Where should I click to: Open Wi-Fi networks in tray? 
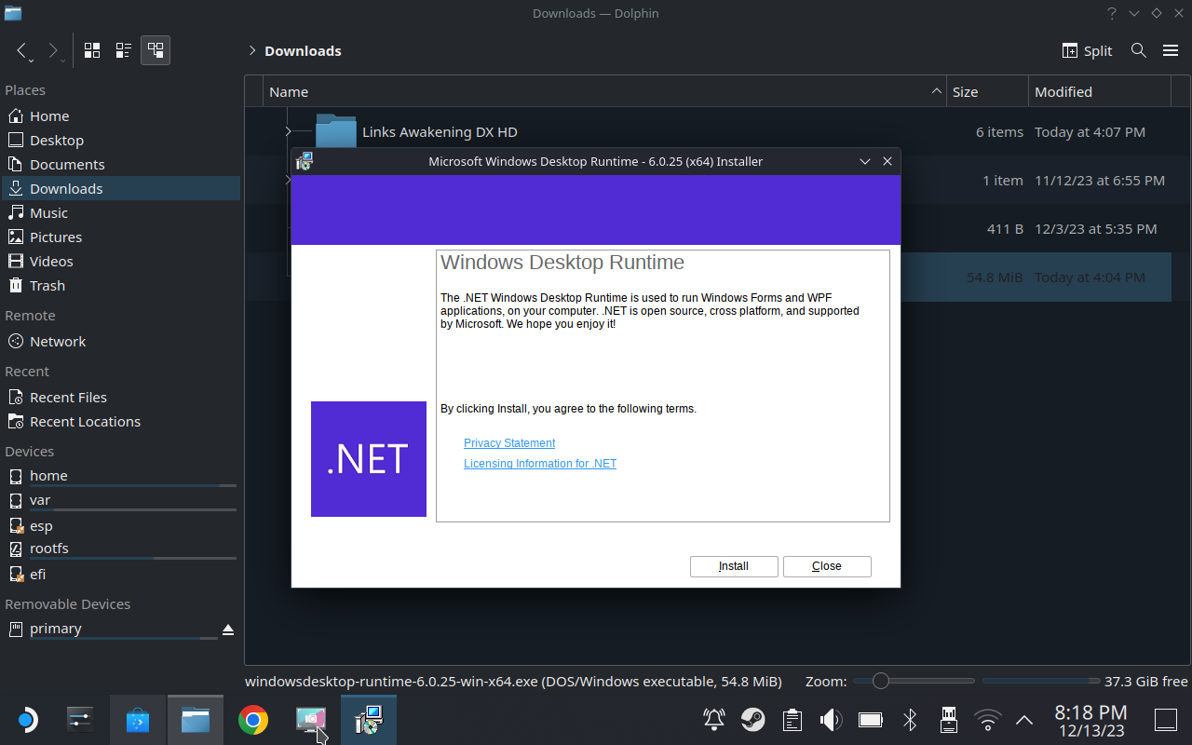987,720
